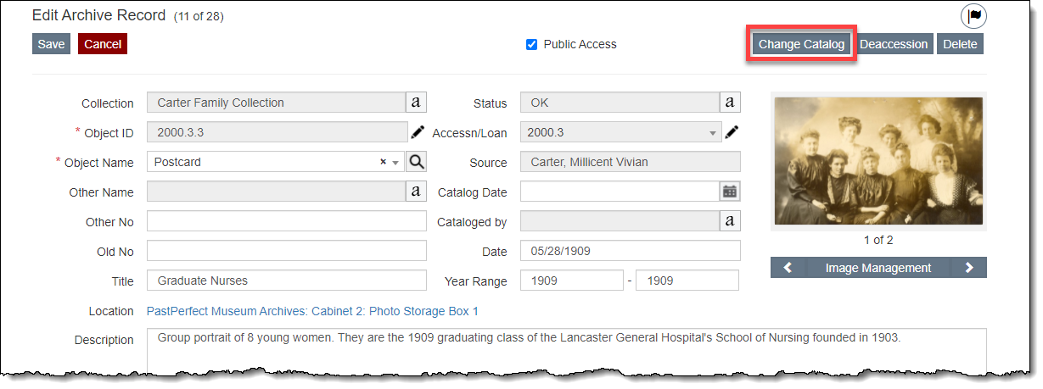The image size is (1043, 389).
Task: Expand the Object Name dropdown
Action: click(395, 162)
